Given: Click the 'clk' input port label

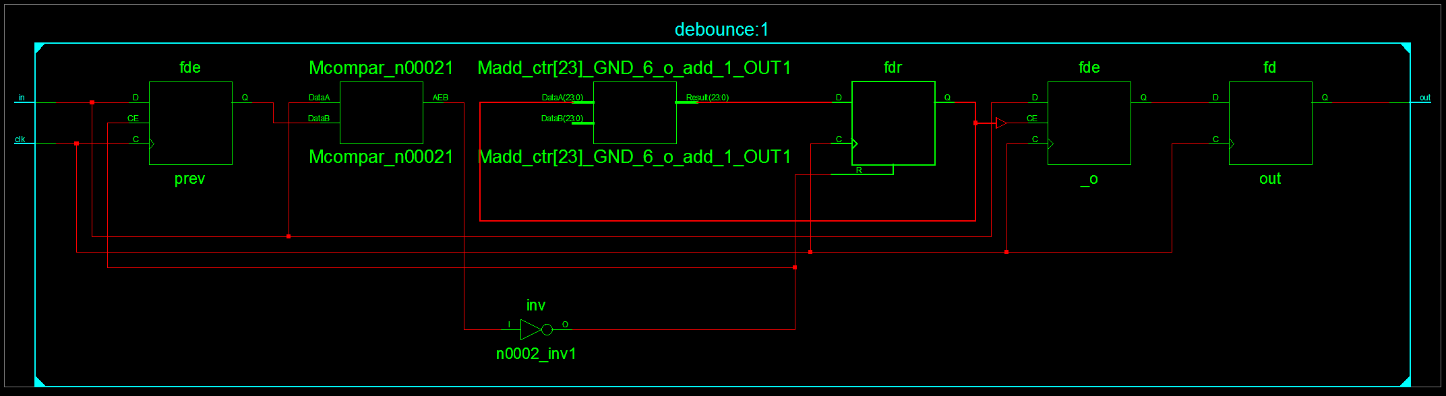Looking at the screenshot, I should [x=20, y=139].
